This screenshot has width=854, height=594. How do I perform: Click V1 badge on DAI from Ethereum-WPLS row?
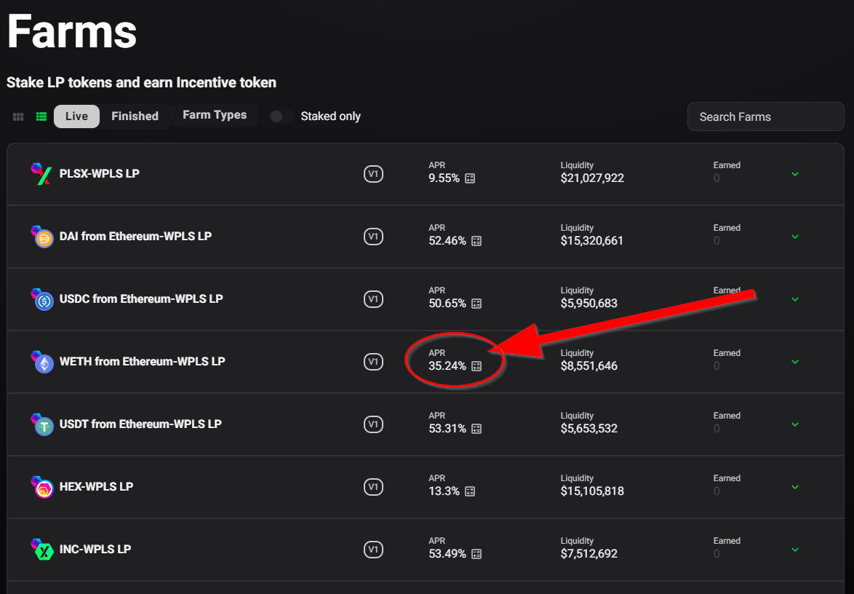pos(373,237)
